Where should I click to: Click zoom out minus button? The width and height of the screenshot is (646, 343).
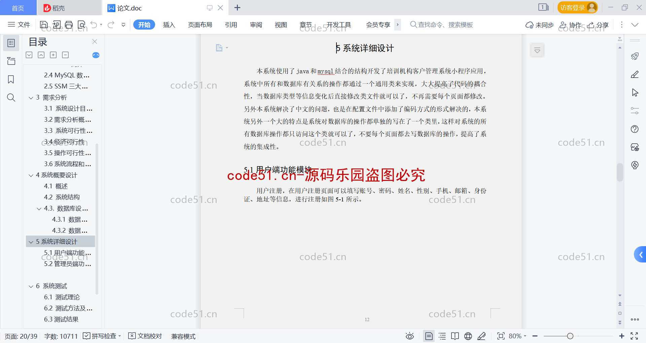tap(535, 336)
